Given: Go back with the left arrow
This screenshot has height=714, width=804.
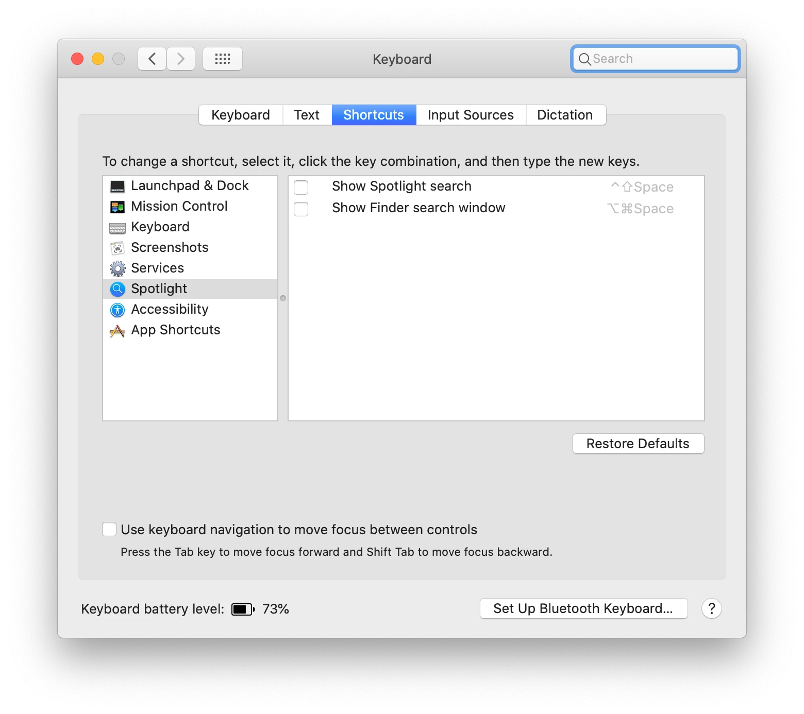Looking at the screenshot, I should (x=152, y=59).
